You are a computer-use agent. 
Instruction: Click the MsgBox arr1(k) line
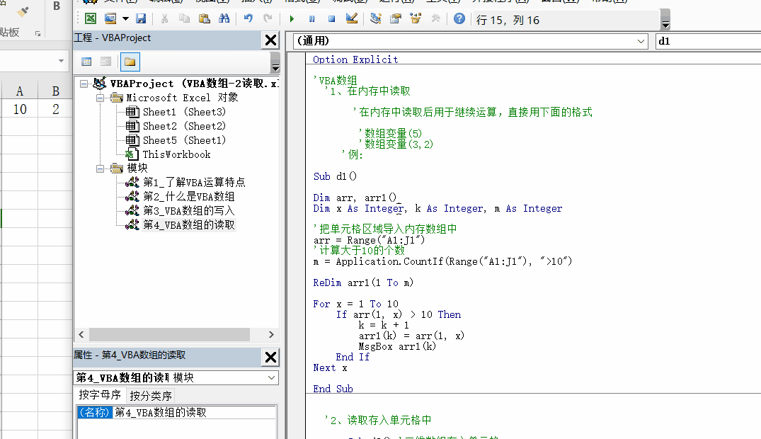[x=397, y=346]
